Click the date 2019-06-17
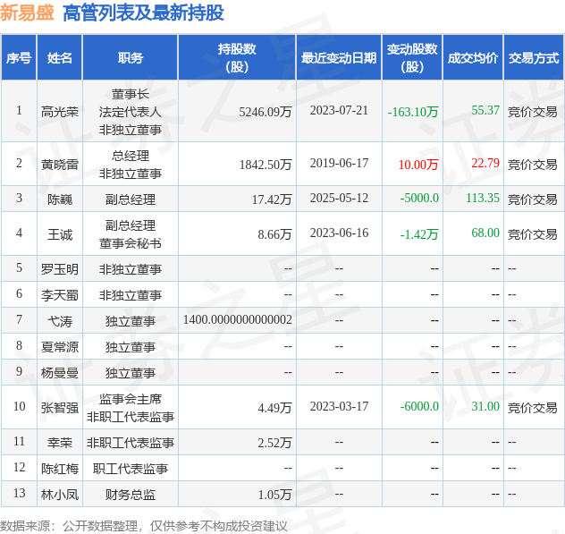 339,163
